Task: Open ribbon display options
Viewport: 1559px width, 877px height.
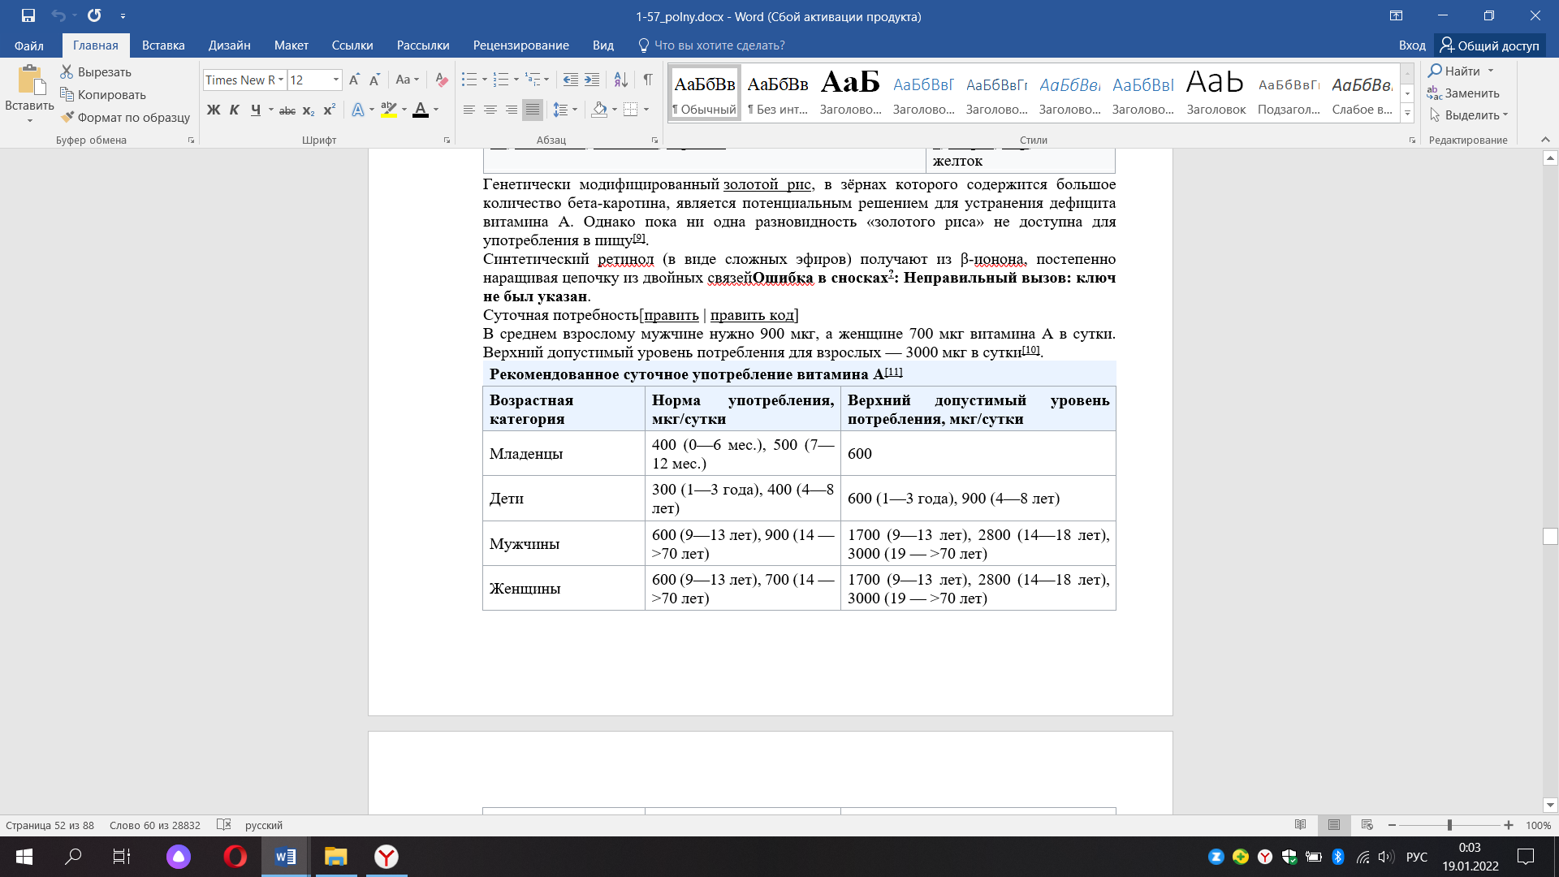Action: (1396, 15)
